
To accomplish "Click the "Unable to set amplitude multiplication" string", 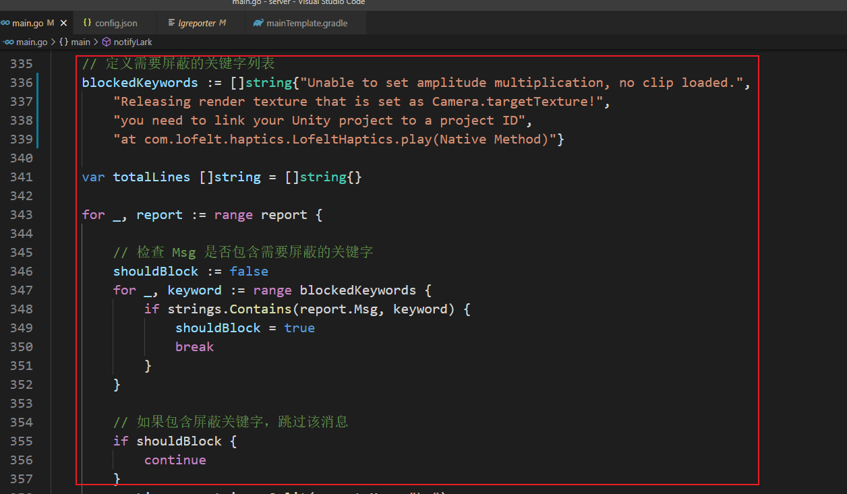I will (x=522, y=83).
